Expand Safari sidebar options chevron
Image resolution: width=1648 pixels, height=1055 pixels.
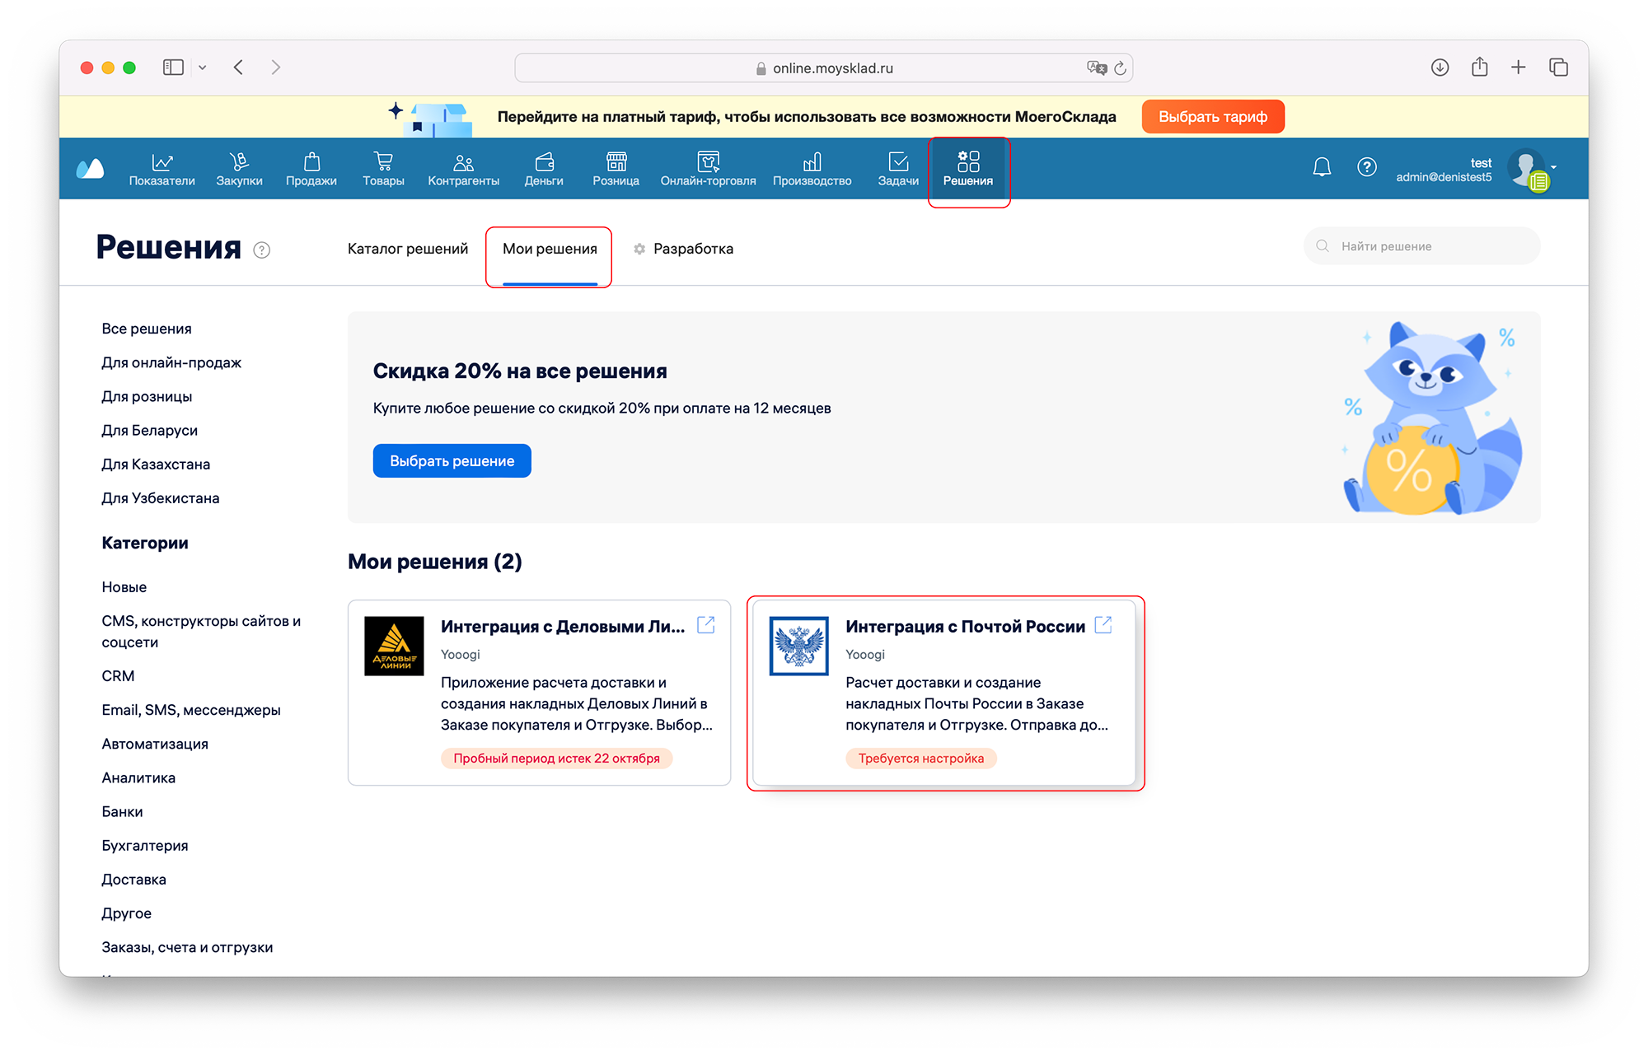click(x=203, y=68)
